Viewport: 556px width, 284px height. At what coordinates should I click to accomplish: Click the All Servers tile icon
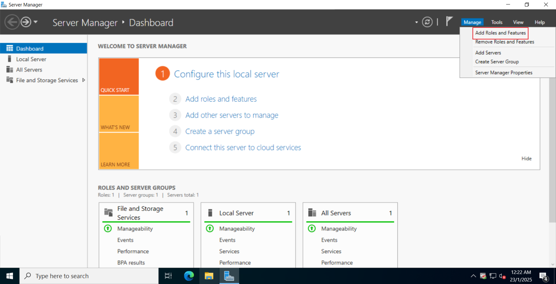point(312,213)
